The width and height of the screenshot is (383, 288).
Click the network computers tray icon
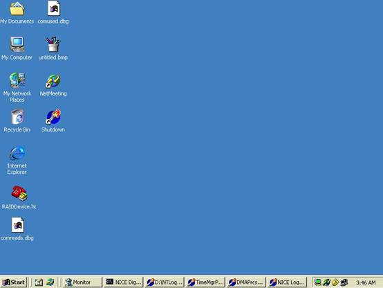tap(344, 282)
